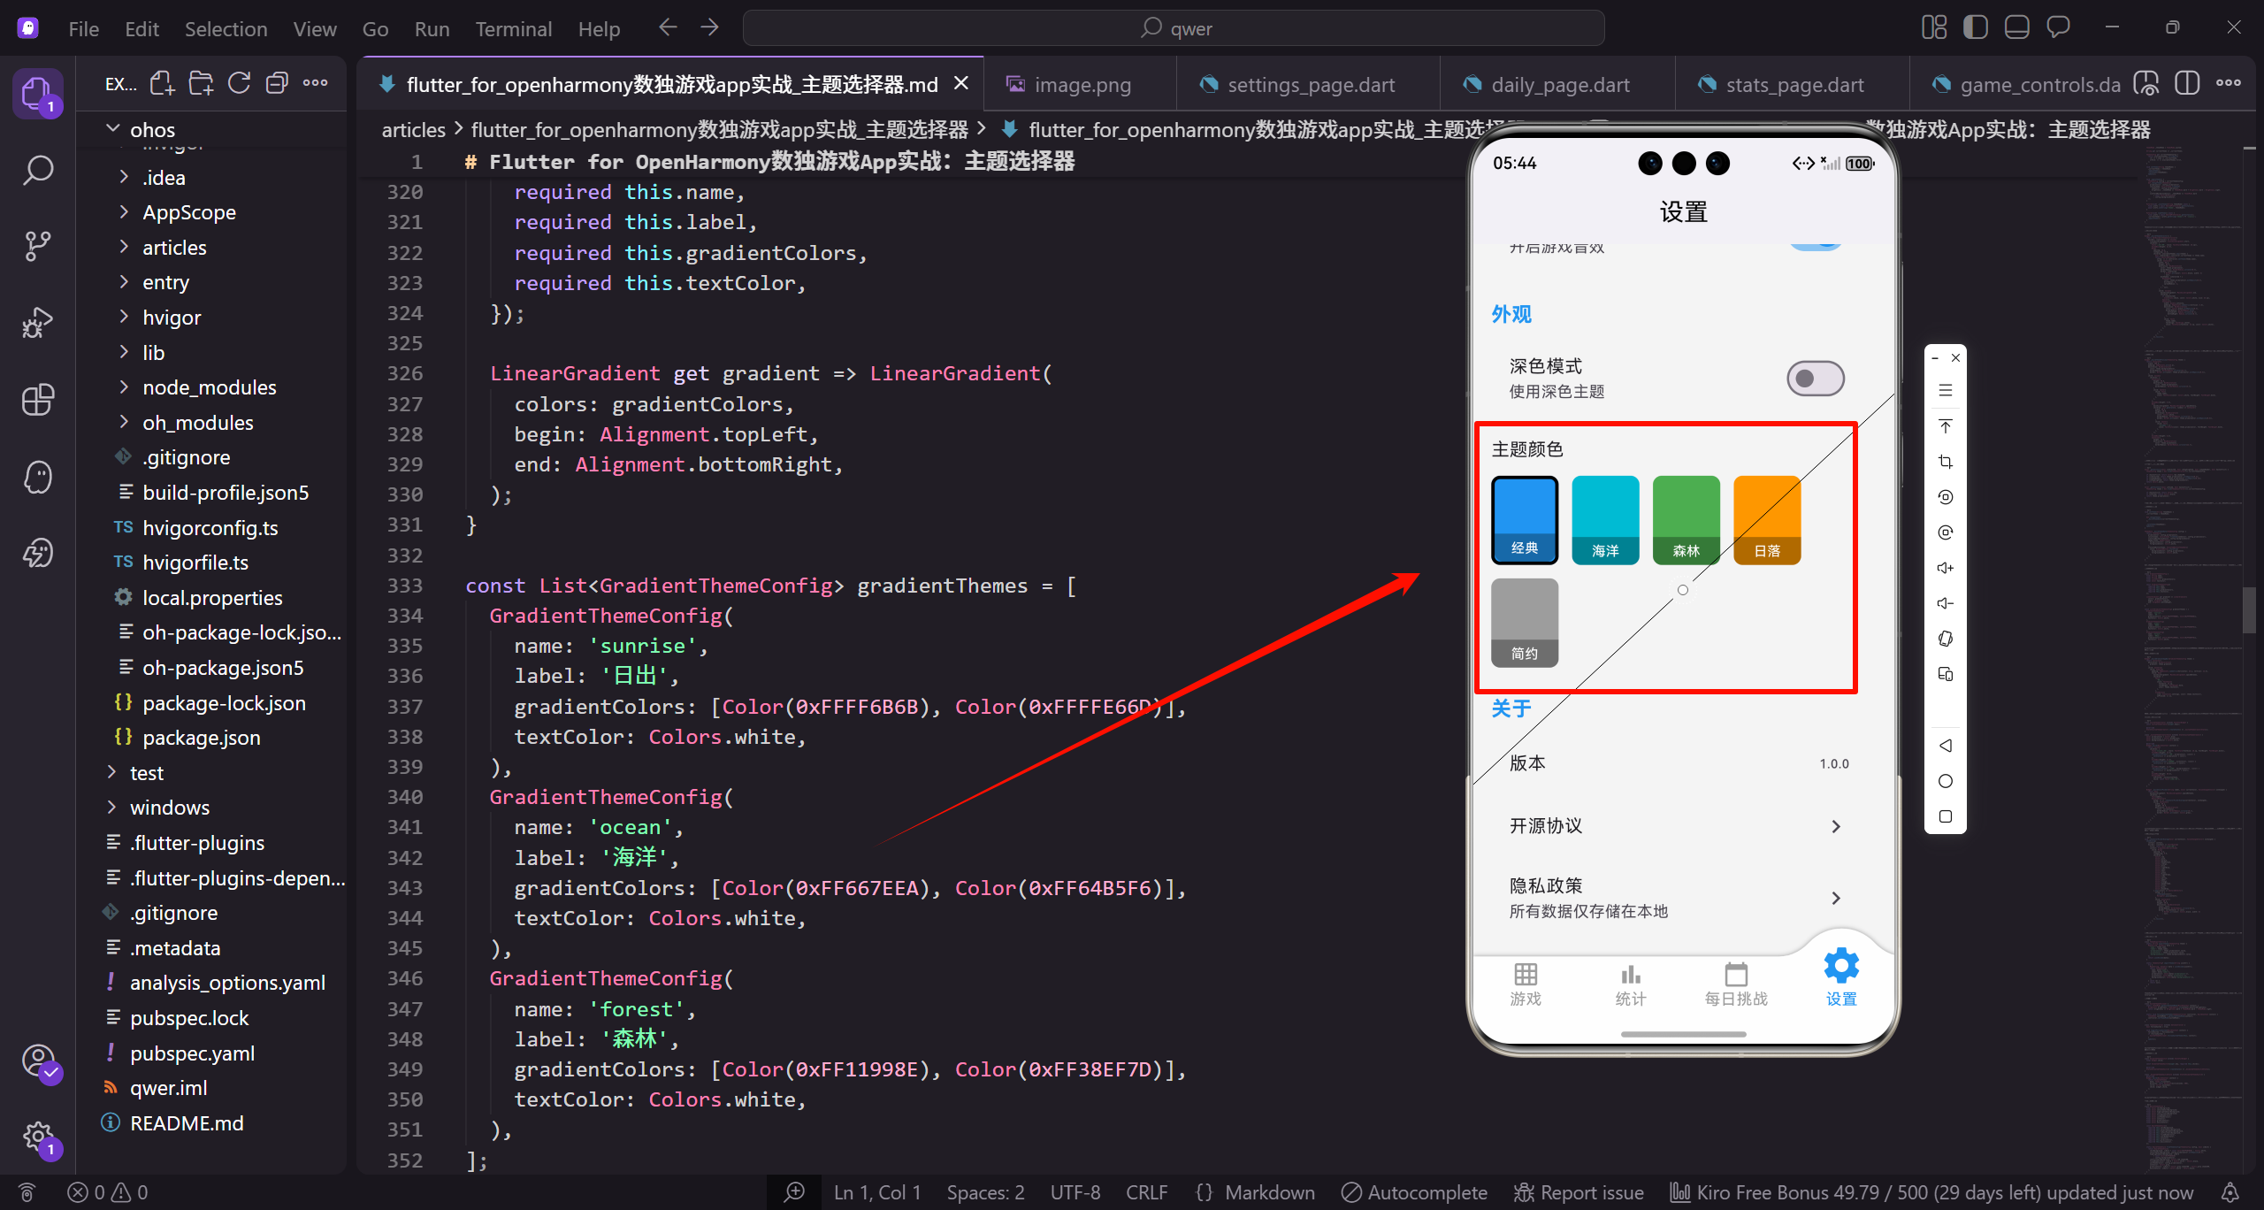Expand the articles folder
The height and width of the screenshot is (1210, 2264).
174,248
